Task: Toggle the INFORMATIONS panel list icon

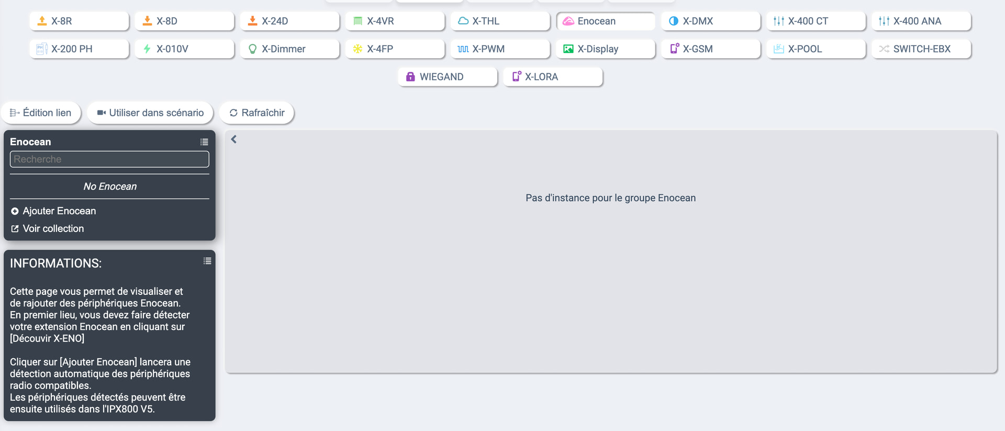Action: click(x=207, y=261)
